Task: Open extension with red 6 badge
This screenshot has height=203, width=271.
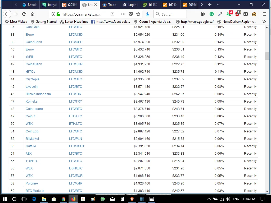Action: (x=229, y=14)
